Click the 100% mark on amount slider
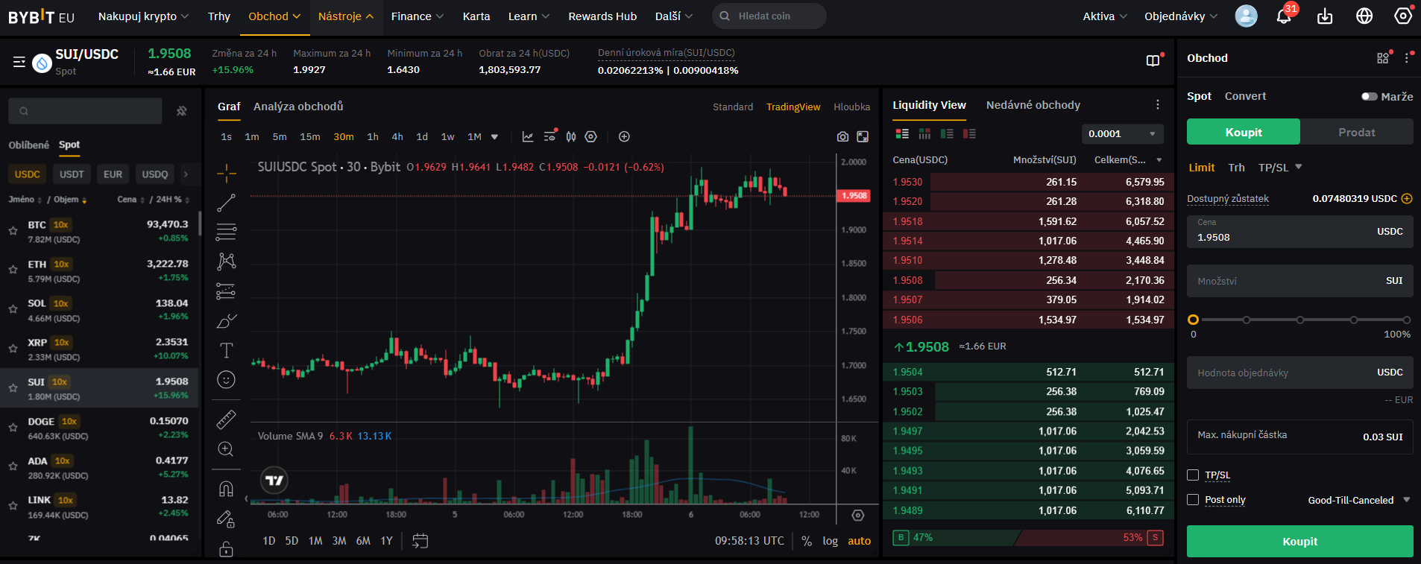The image size is (1421, 564). click(1406, 320)
